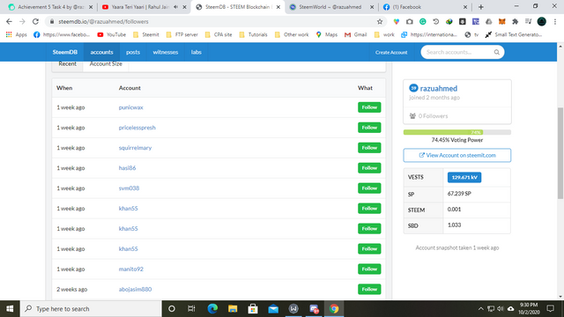
Task: Close the Facebook tab
Action: 465,7
